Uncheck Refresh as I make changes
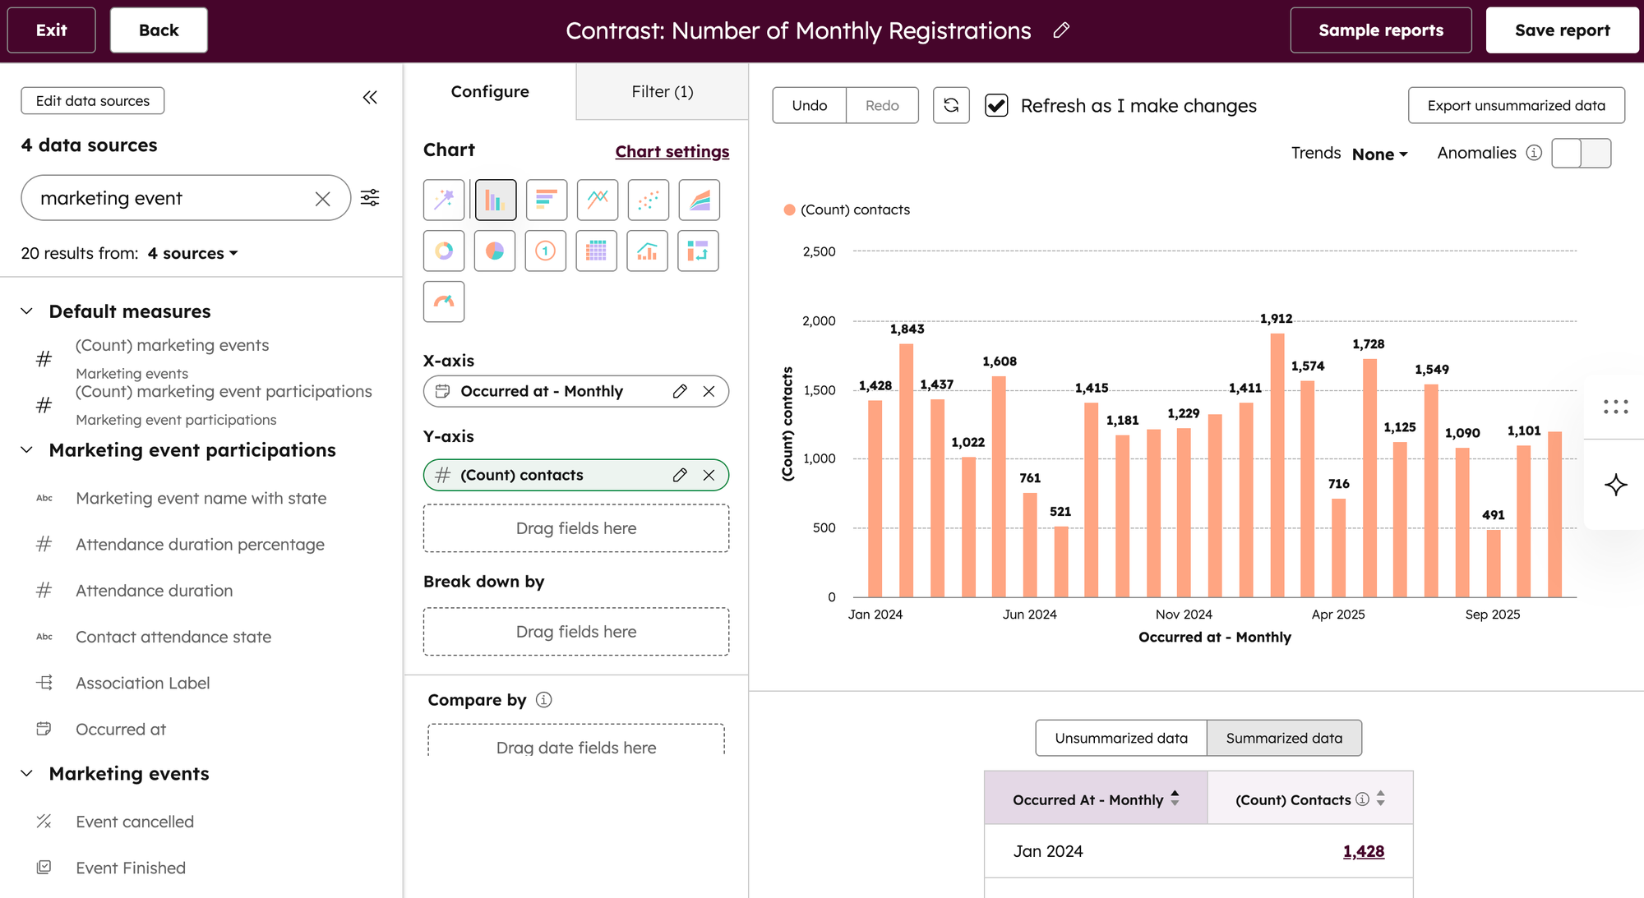Screen dimensions: 1644x898 click(996, 105)
